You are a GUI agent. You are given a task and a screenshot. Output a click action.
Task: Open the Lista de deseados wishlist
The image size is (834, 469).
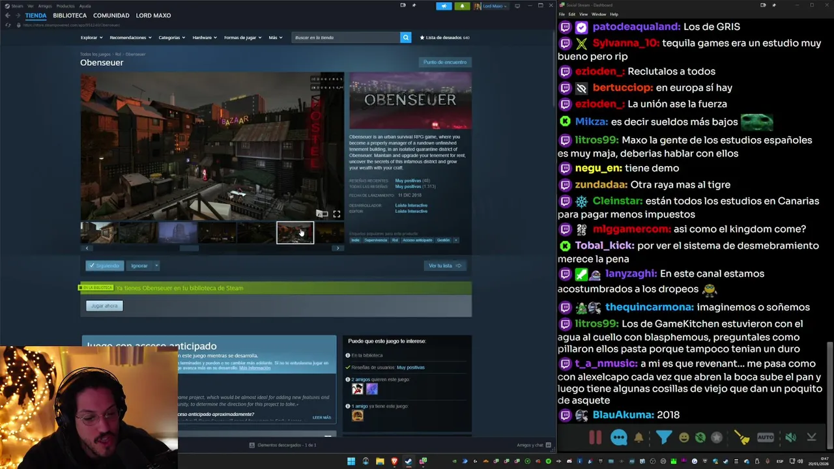[445, 38]
